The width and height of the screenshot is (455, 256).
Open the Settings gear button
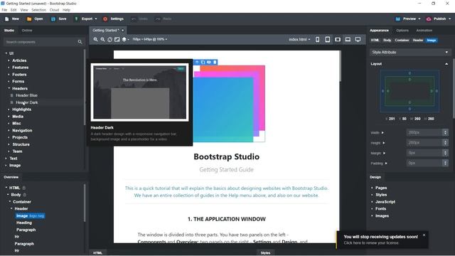[x=114, y=19]
